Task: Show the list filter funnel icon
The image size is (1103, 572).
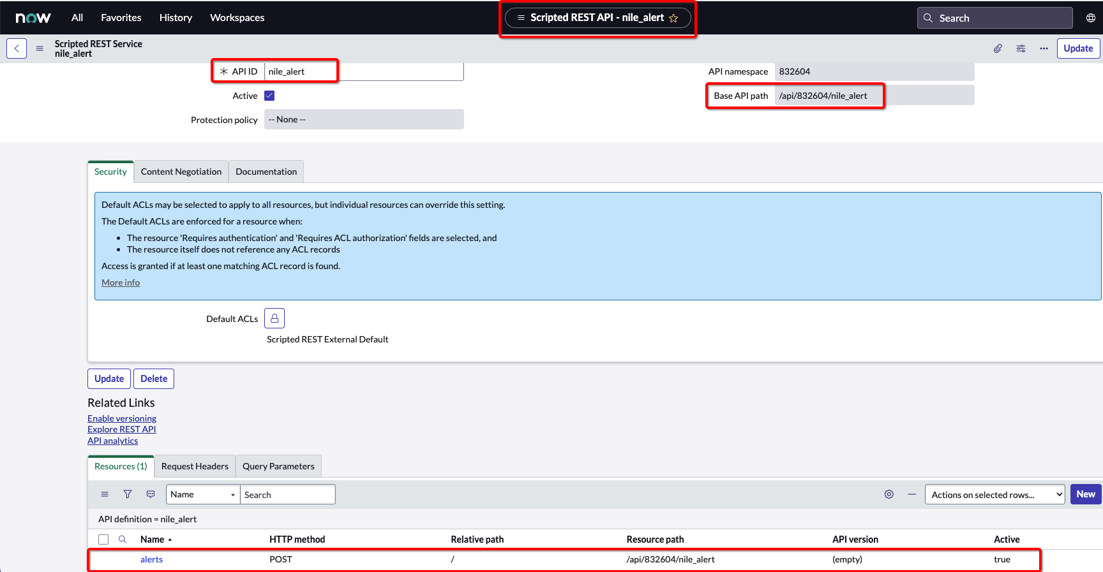Action: click(x=128, y=494)
